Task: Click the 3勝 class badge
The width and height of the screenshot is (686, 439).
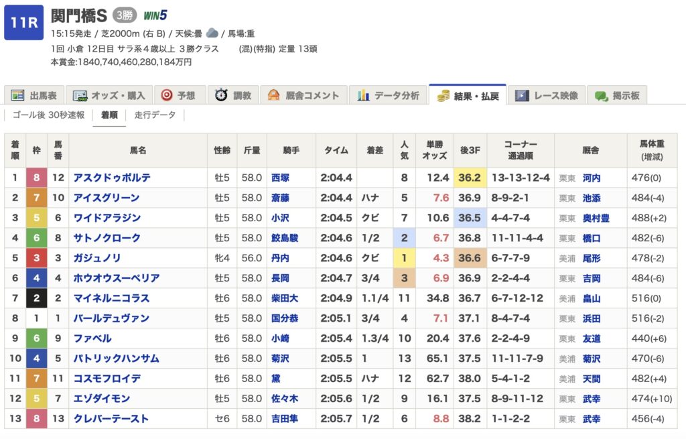Action: click(x=125, y=15)
